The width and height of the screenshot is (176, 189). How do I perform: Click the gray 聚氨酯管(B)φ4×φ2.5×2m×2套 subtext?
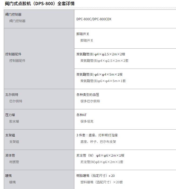coord(104,61)
